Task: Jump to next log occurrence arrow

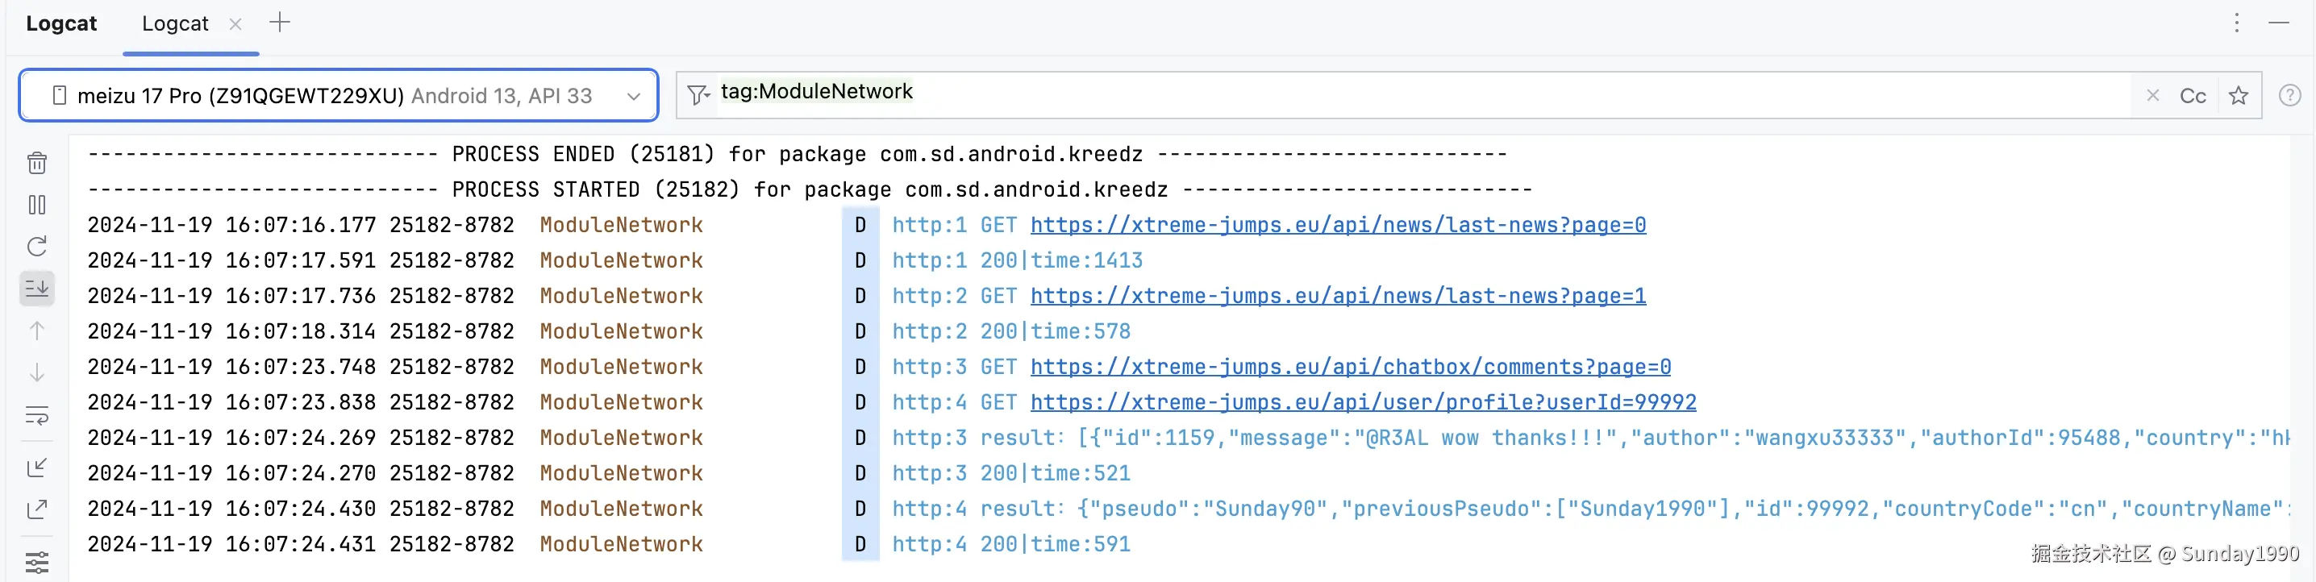Action: pyautogui.click(x=37, y=372)
